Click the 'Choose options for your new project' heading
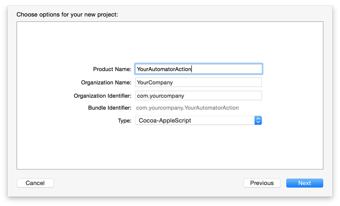Screen dimensions: 340x206 (x=67, y=15)
